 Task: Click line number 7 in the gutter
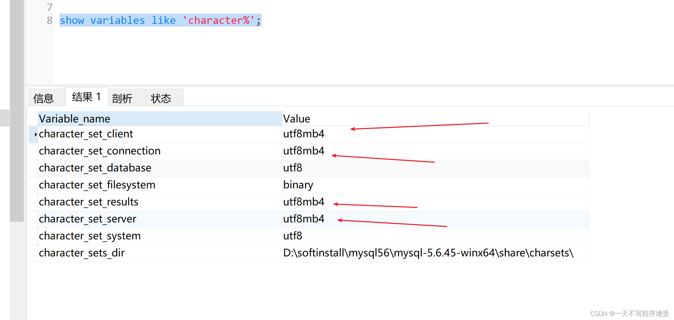pyautogui.click(x=50, y=7)
